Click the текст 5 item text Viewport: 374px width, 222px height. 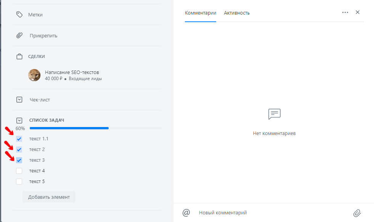(37, 182)
